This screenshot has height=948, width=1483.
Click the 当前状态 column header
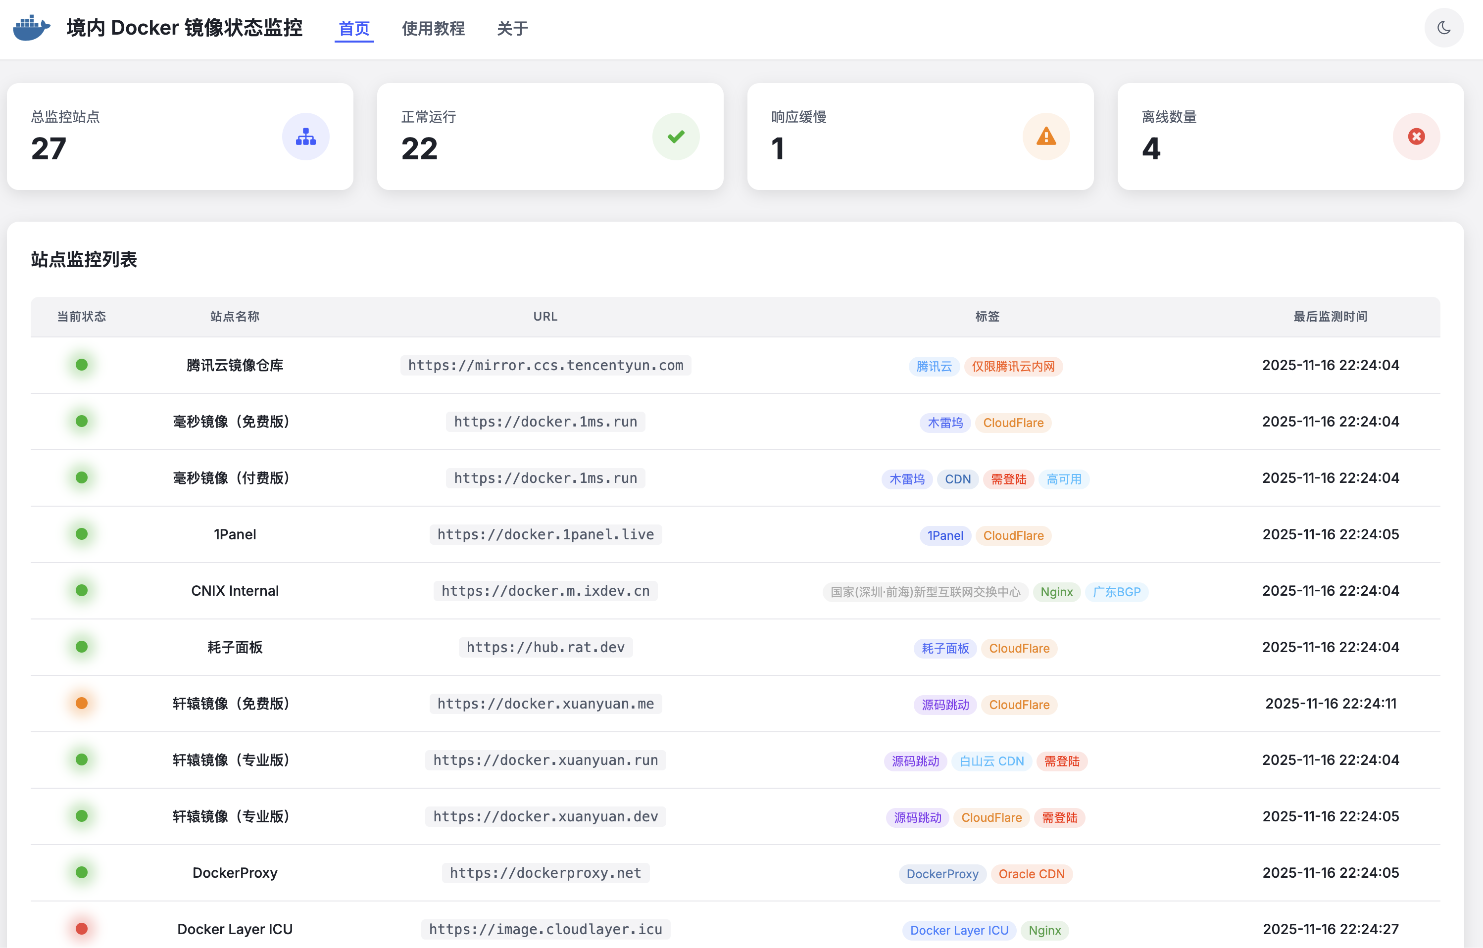[x=81, y=316]
